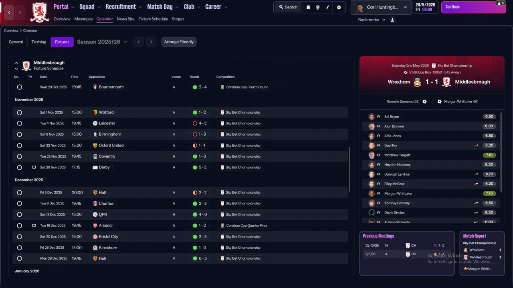Screen dimensions: 513x288
Task: Select the Birmingham fixture radio button
Action: (x=19, y=134)
